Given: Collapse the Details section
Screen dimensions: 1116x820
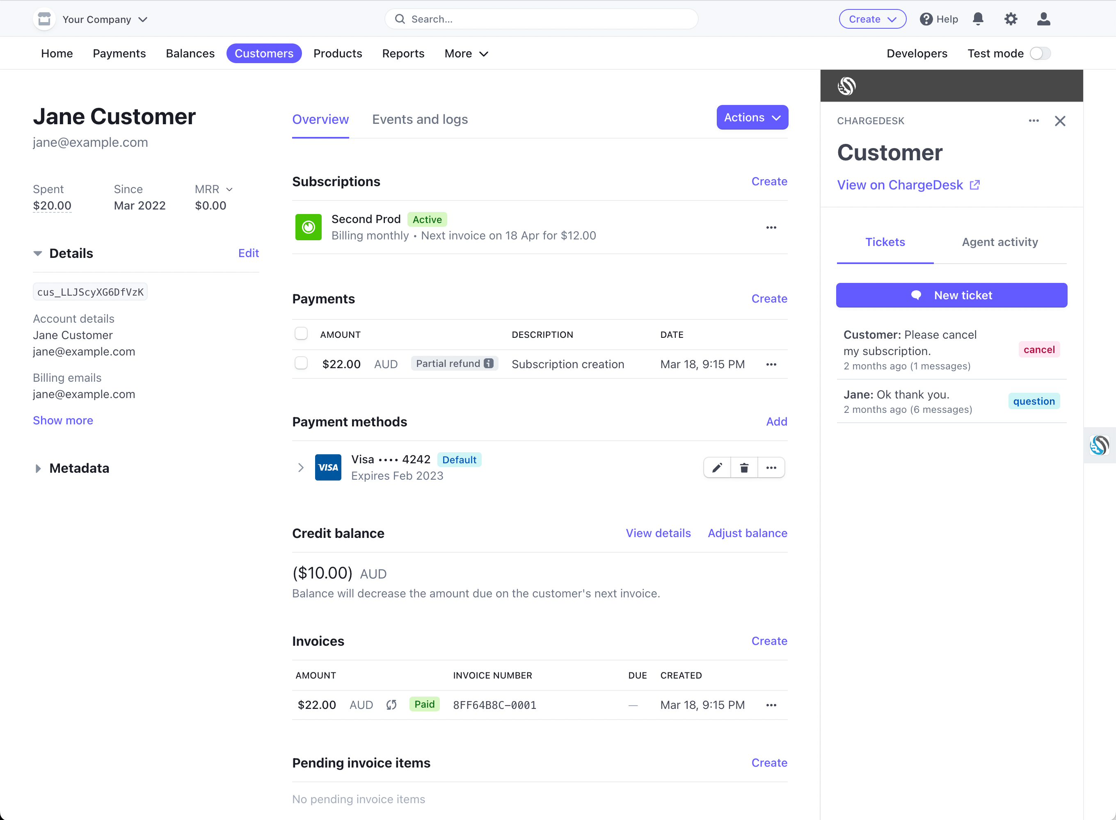Looking at the screenshot, I should 37,253.
